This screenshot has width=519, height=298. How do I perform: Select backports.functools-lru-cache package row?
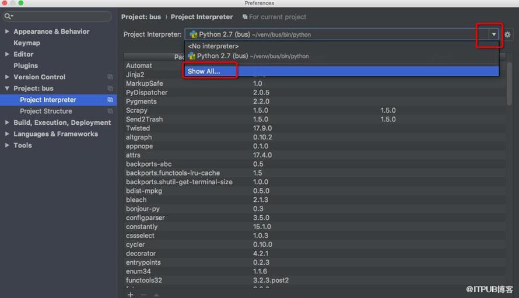tap(314, 173)
